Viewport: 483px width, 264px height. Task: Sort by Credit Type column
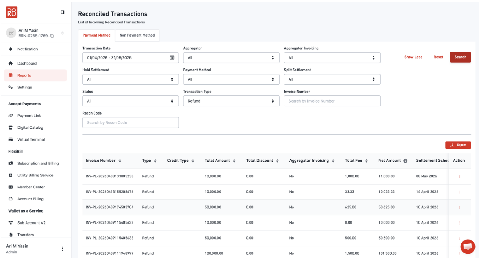(193, 161)
